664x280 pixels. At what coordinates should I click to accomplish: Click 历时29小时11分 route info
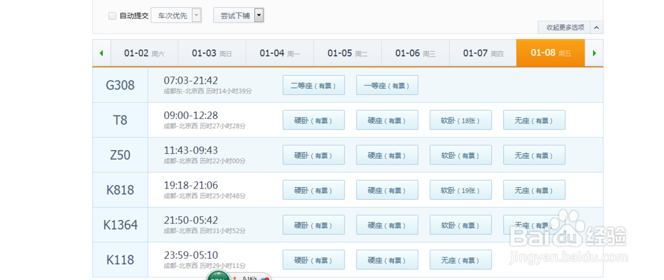[222, 266]
